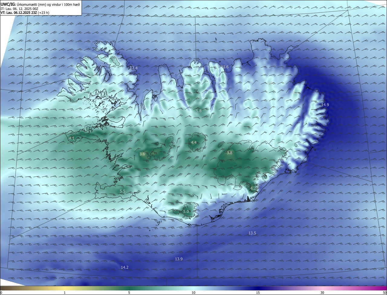Click the 13.5 value over the ocean
Viewport: 387px width, 295px height.
tap(252, 233)
